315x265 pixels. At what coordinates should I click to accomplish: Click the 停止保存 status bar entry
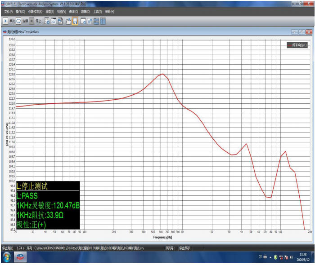click(184, 248)
